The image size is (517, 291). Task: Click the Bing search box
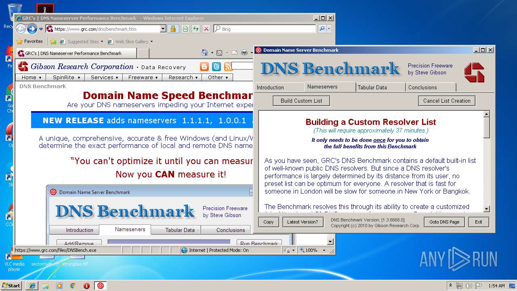point(265,29)
